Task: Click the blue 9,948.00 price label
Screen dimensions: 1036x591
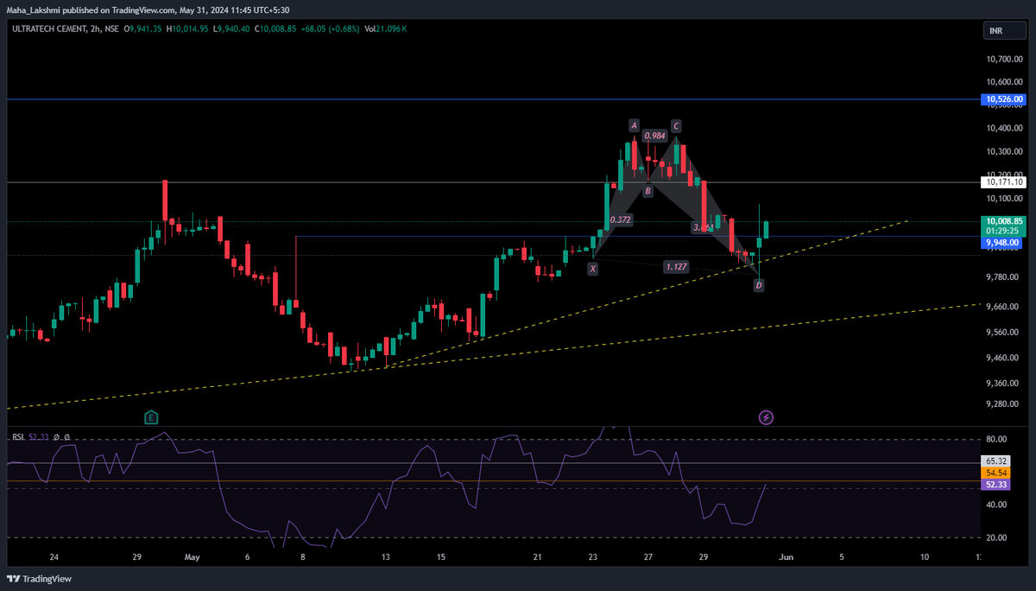Action: 1003,244
